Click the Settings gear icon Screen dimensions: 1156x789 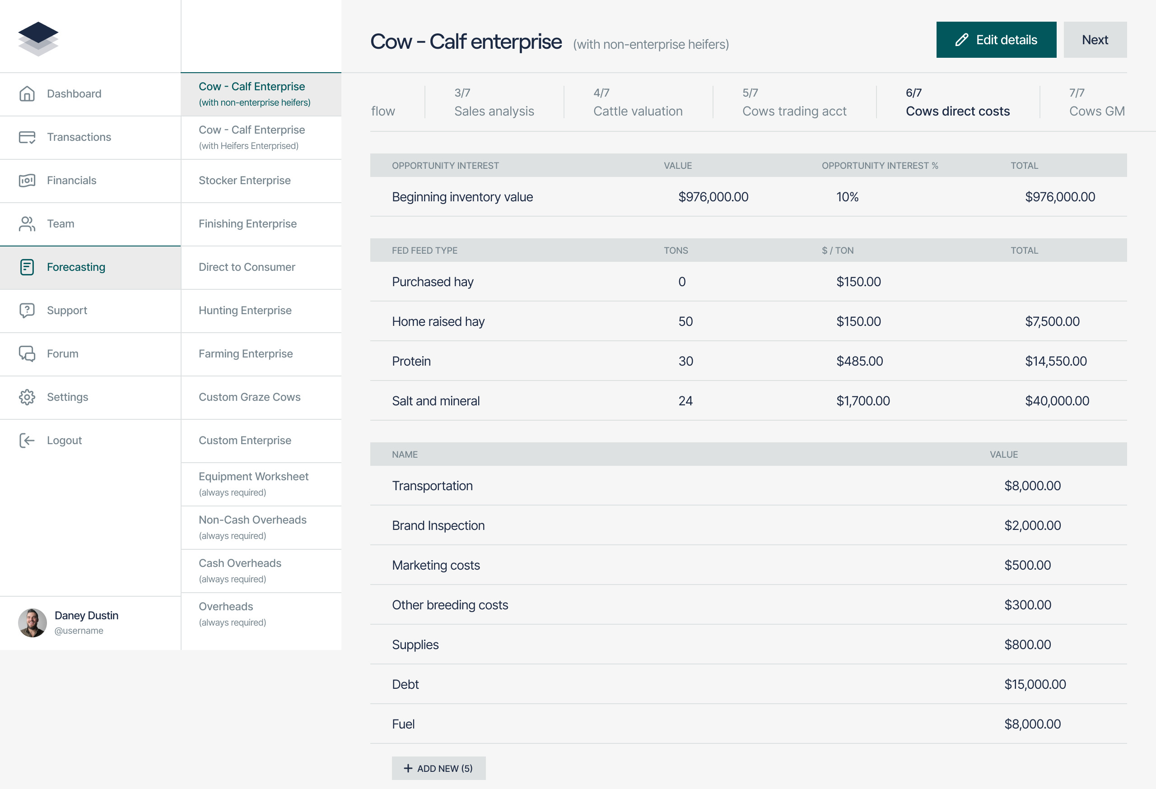[x=27, y=397]
